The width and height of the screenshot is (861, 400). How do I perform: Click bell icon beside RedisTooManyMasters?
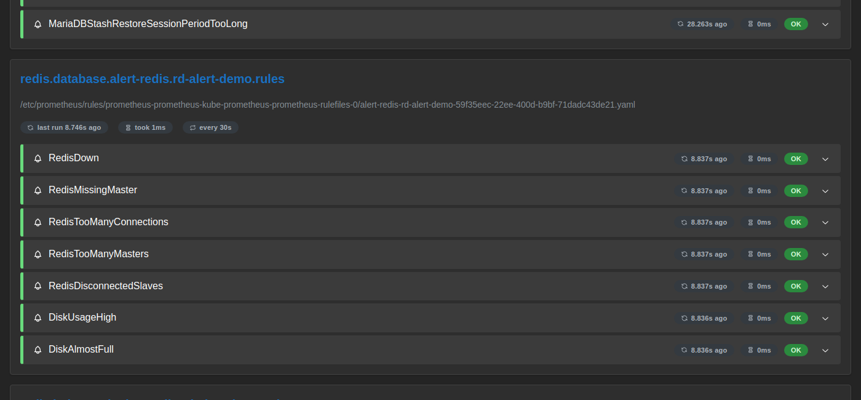[x=38, y=254]
